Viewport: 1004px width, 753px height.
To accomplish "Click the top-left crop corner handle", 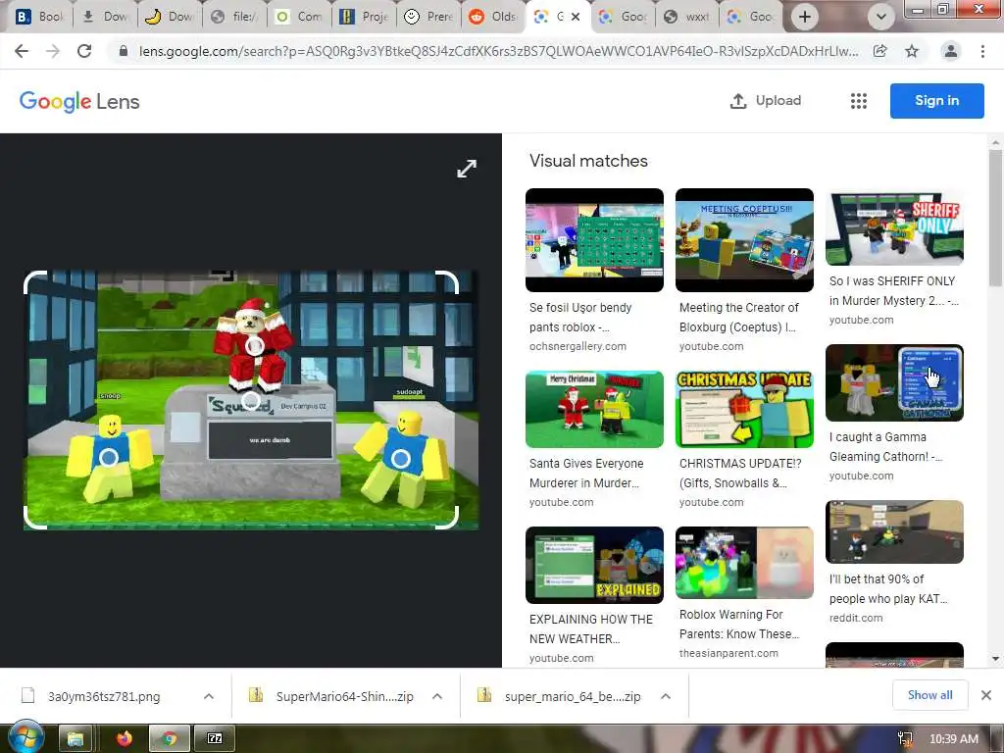I will click(x=34, y=281).
